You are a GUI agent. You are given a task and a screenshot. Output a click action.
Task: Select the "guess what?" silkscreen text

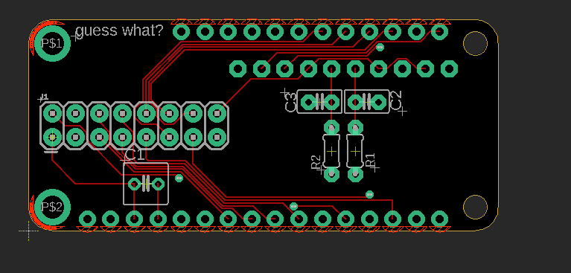tap(119, 30)
